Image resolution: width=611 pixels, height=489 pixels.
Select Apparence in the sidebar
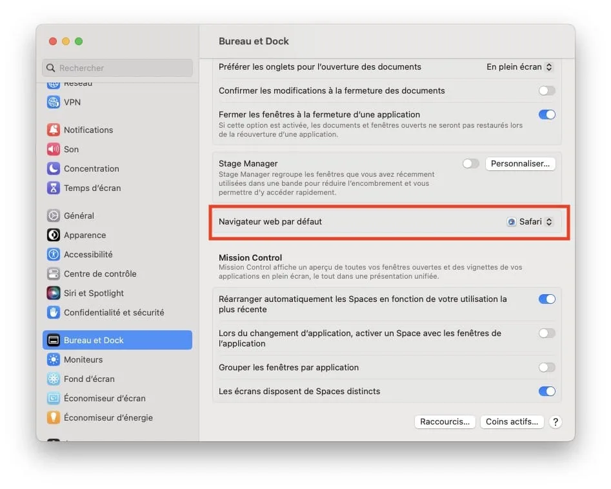click(x=117, y=235)
